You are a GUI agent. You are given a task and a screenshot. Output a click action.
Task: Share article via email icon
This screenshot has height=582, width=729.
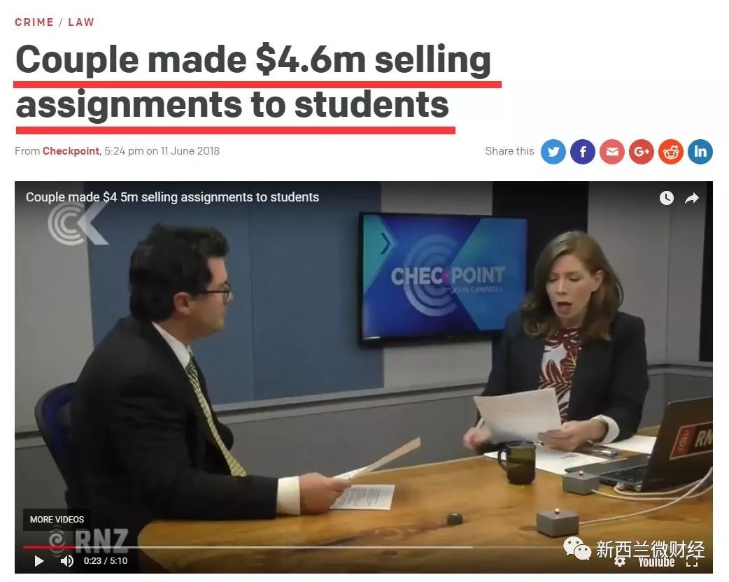click(x=612, y=152)
